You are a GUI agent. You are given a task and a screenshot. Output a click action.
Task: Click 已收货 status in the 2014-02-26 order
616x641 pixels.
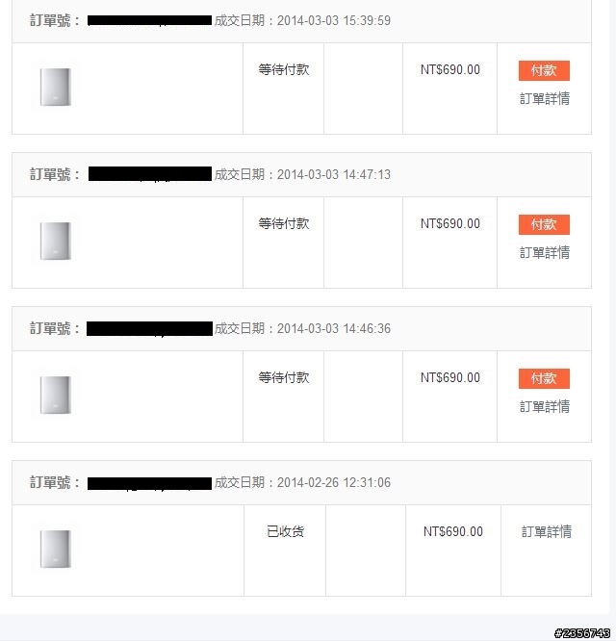coord(285,531)
